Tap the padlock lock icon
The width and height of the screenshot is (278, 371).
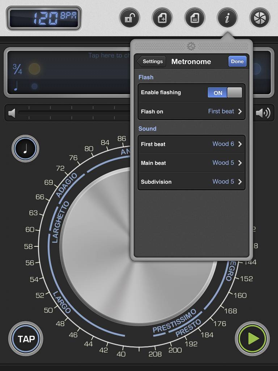130,18
